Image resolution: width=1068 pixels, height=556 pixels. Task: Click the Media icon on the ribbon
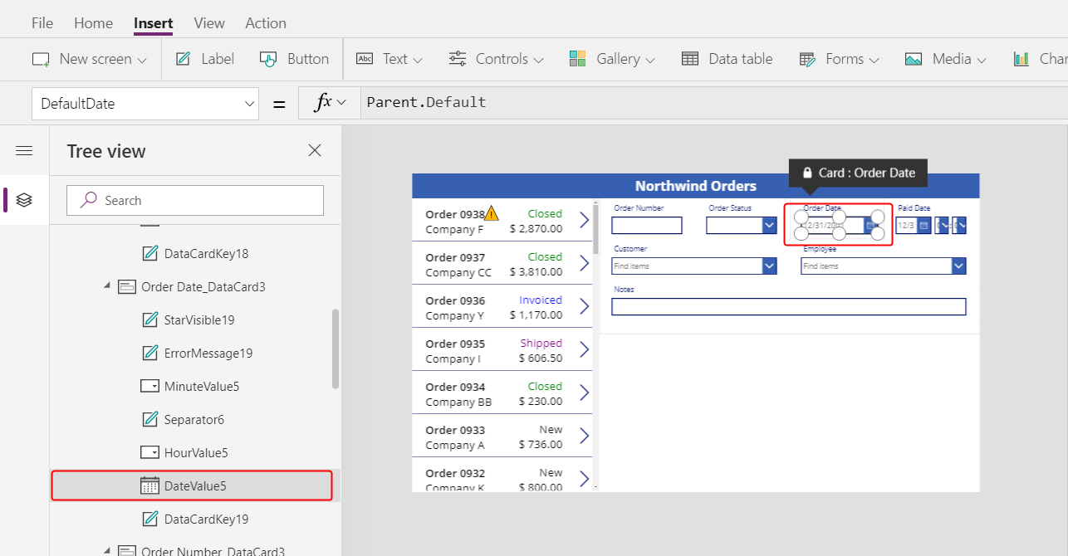coord(914,58)
